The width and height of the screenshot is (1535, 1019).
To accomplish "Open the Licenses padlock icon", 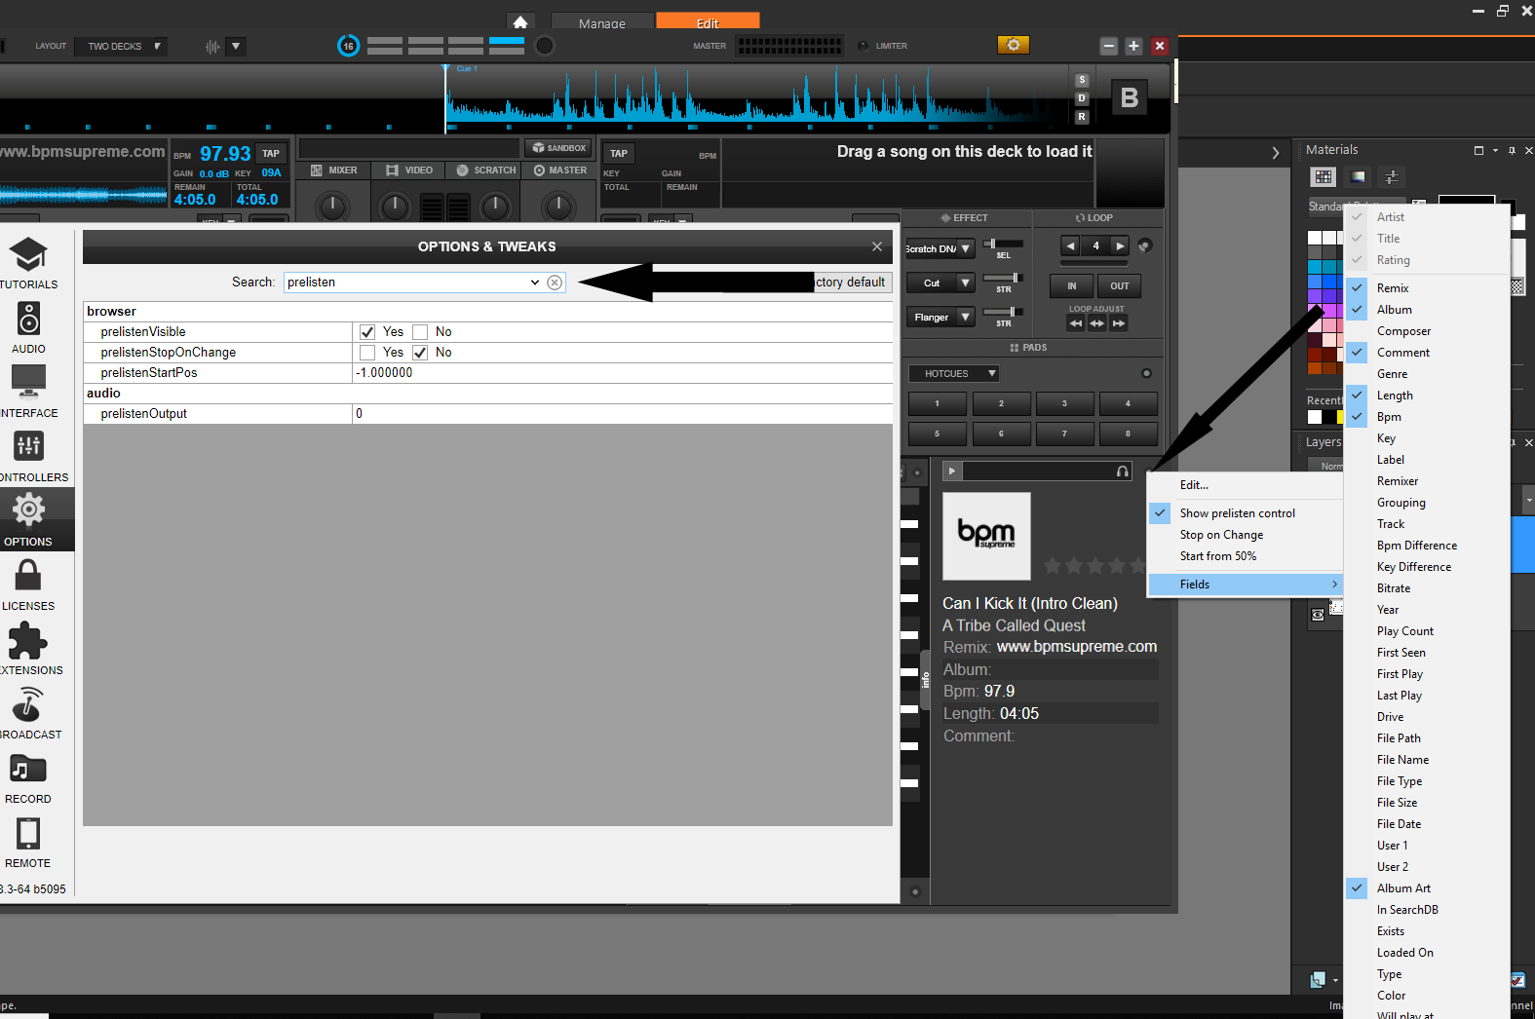I will pyautogui.click(x=28, y=574).
